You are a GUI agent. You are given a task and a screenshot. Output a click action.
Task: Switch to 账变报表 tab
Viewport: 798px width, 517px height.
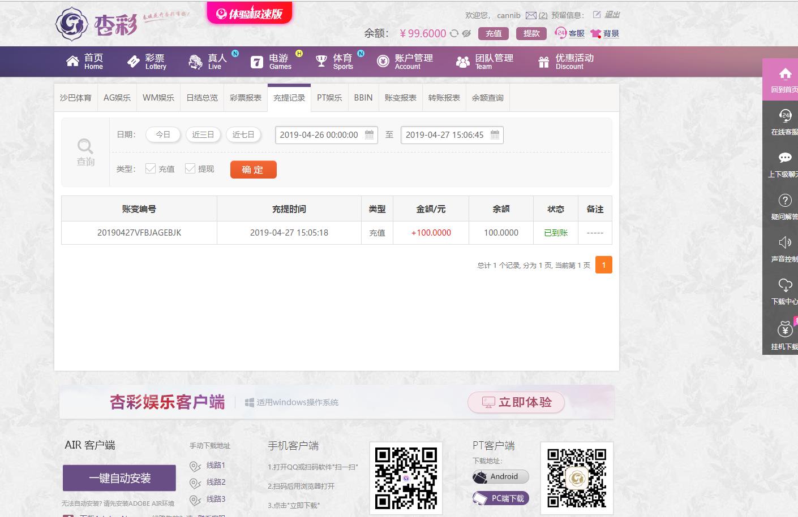click(401, 98)
